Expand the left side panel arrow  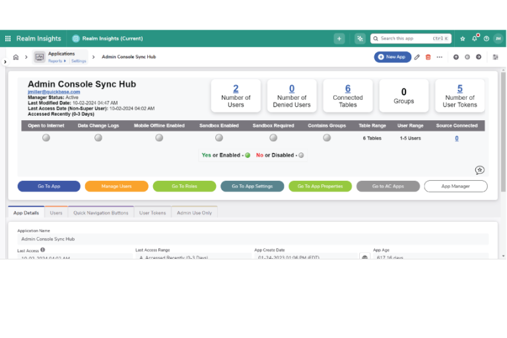5,62
